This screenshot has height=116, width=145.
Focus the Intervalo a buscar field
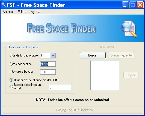[48, 72]
